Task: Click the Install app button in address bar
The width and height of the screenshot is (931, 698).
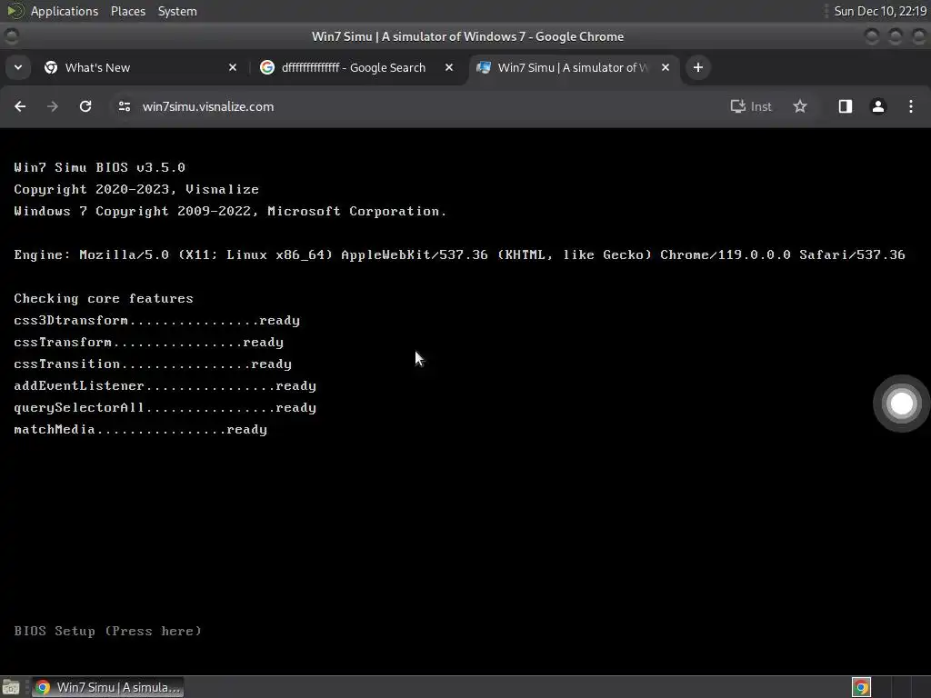Action: [x=751, y=106]
